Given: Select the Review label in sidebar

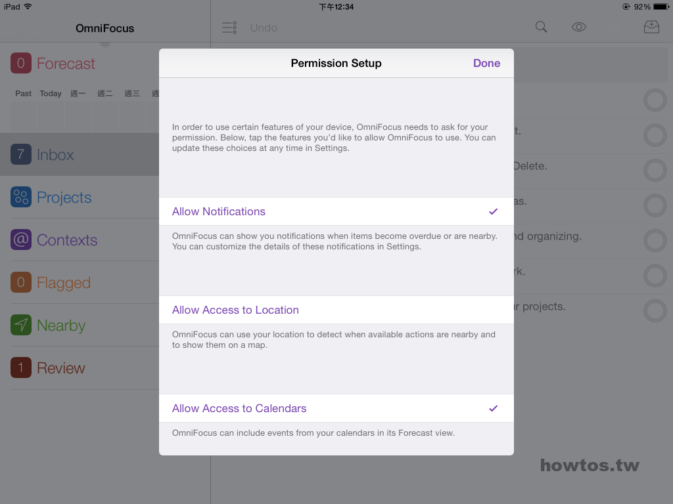Looking at the screenshot, I should pyautogui.click(x=61, y=368).
